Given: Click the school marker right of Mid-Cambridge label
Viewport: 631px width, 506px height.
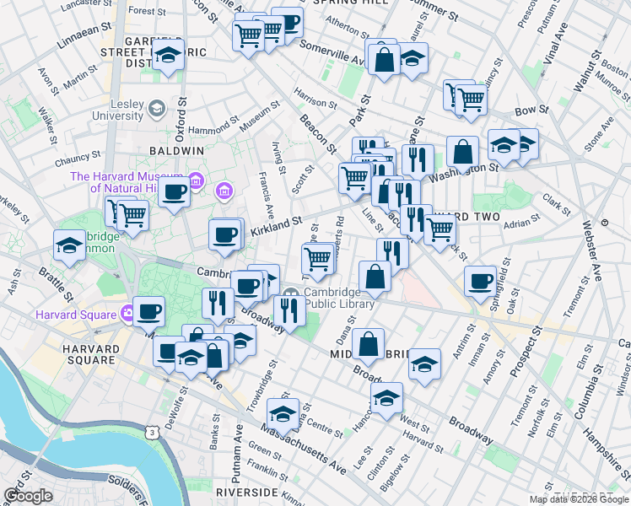Looking at the screenshot, I should click(x=424, y=365).
